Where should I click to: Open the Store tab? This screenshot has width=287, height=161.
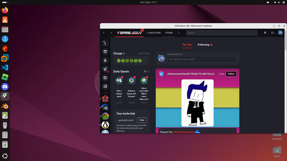[169, 33]
